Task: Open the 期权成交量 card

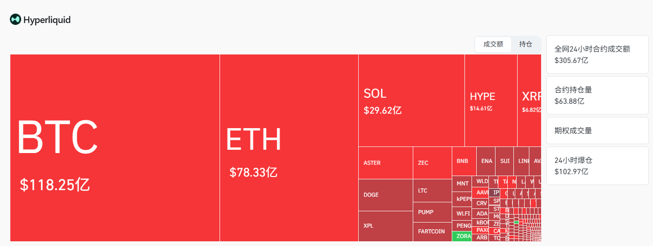Action: coord(597,131)
